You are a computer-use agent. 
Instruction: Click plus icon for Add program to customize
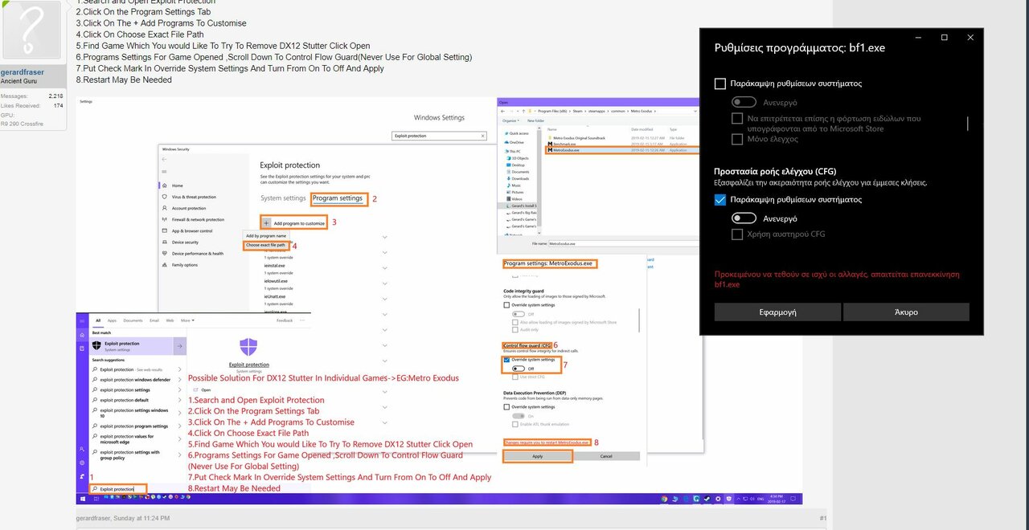(x=265, y=222)
